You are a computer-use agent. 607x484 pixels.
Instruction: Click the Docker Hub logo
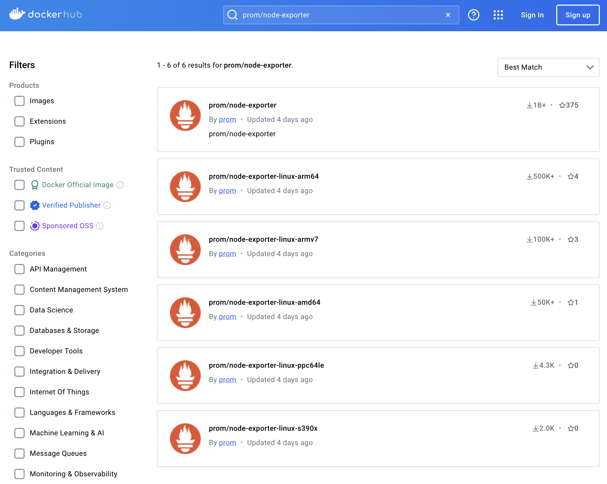(x=46, y=14)
